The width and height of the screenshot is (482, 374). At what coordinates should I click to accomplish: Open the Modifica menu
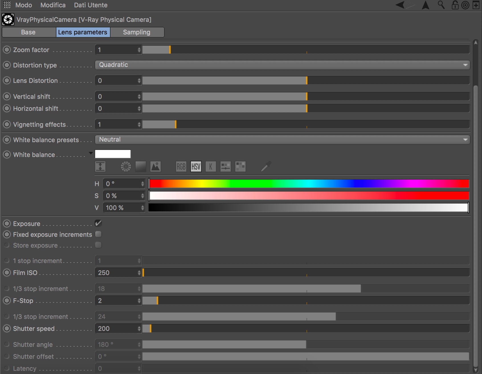pos(53,5)
